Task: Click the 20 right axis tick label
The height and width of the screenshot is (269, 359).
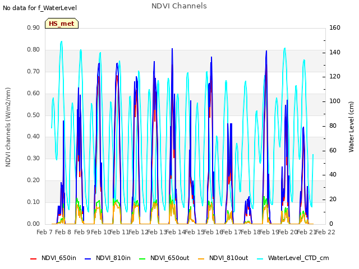Action: tap(333, 200)
